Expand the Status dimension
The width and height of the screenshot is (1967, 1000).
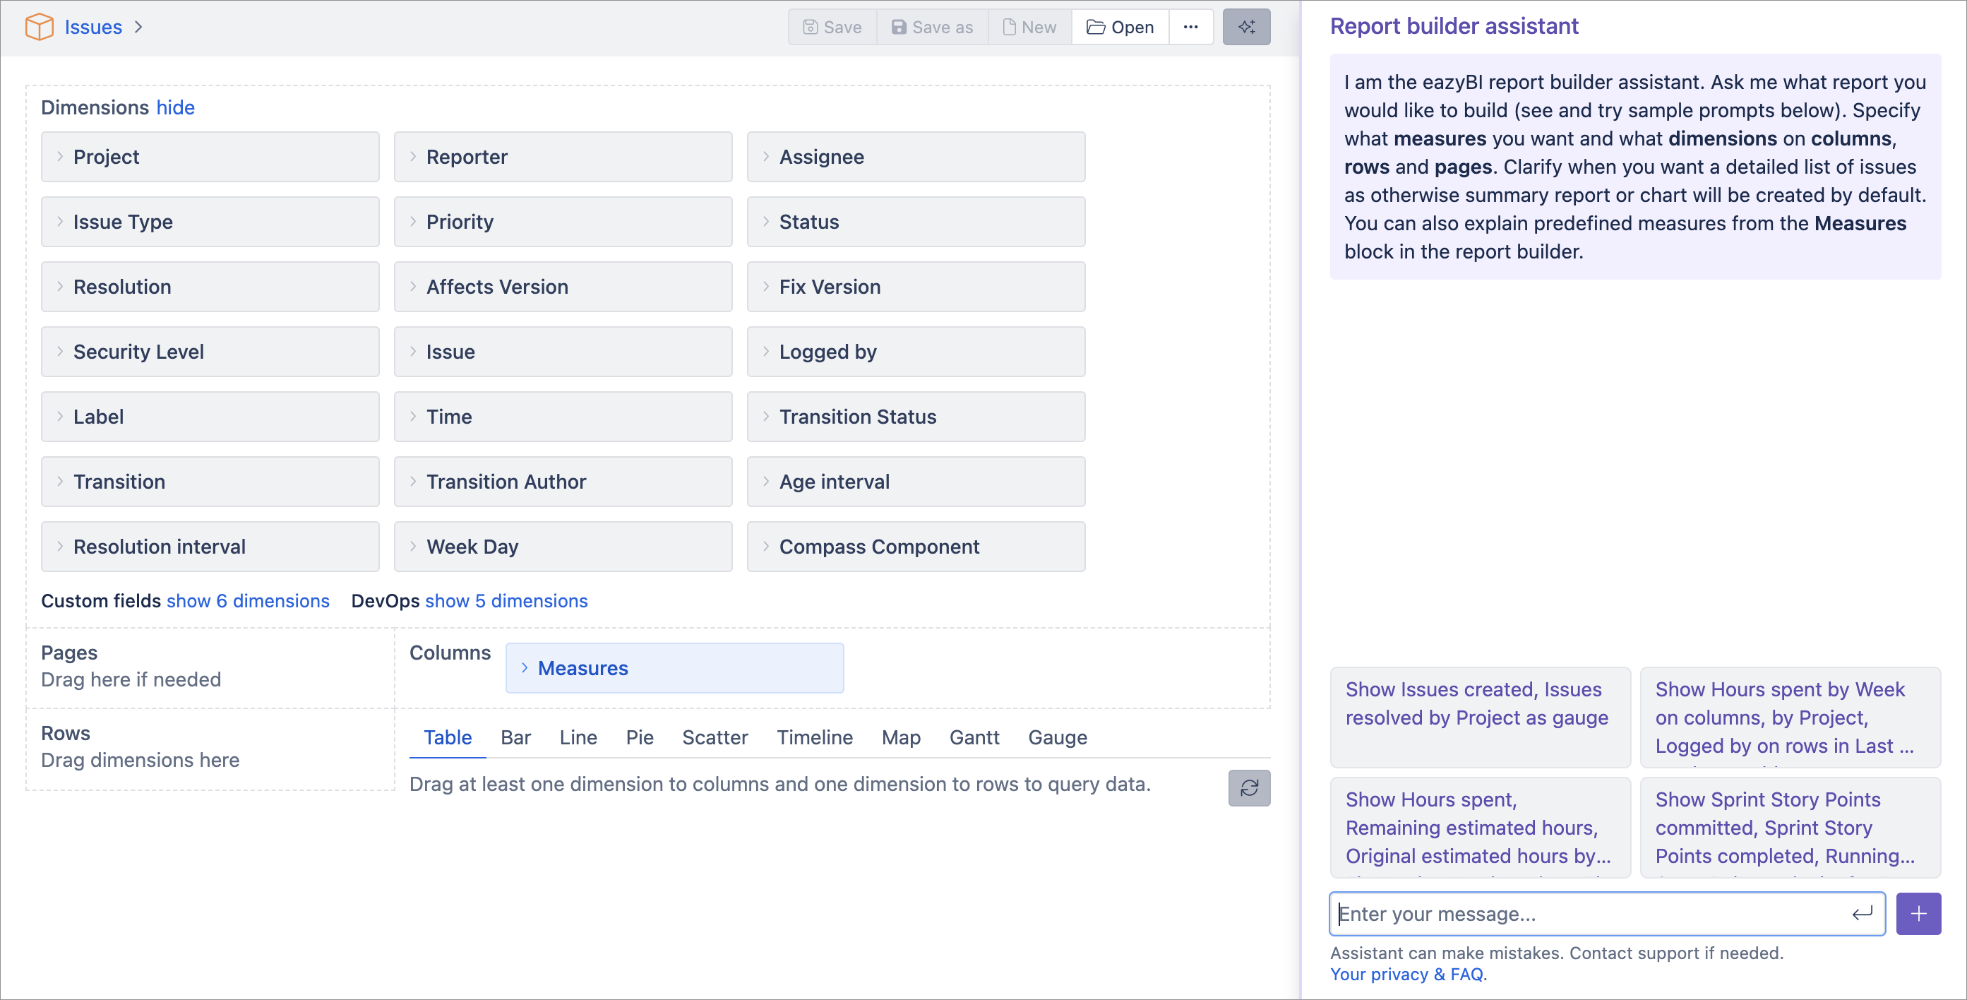click(x=916, y=222)
